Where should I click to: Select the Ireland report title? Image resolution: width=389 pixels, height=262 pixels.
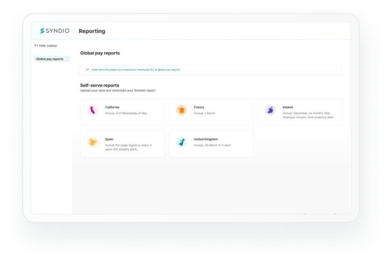(x=288, y=107)
